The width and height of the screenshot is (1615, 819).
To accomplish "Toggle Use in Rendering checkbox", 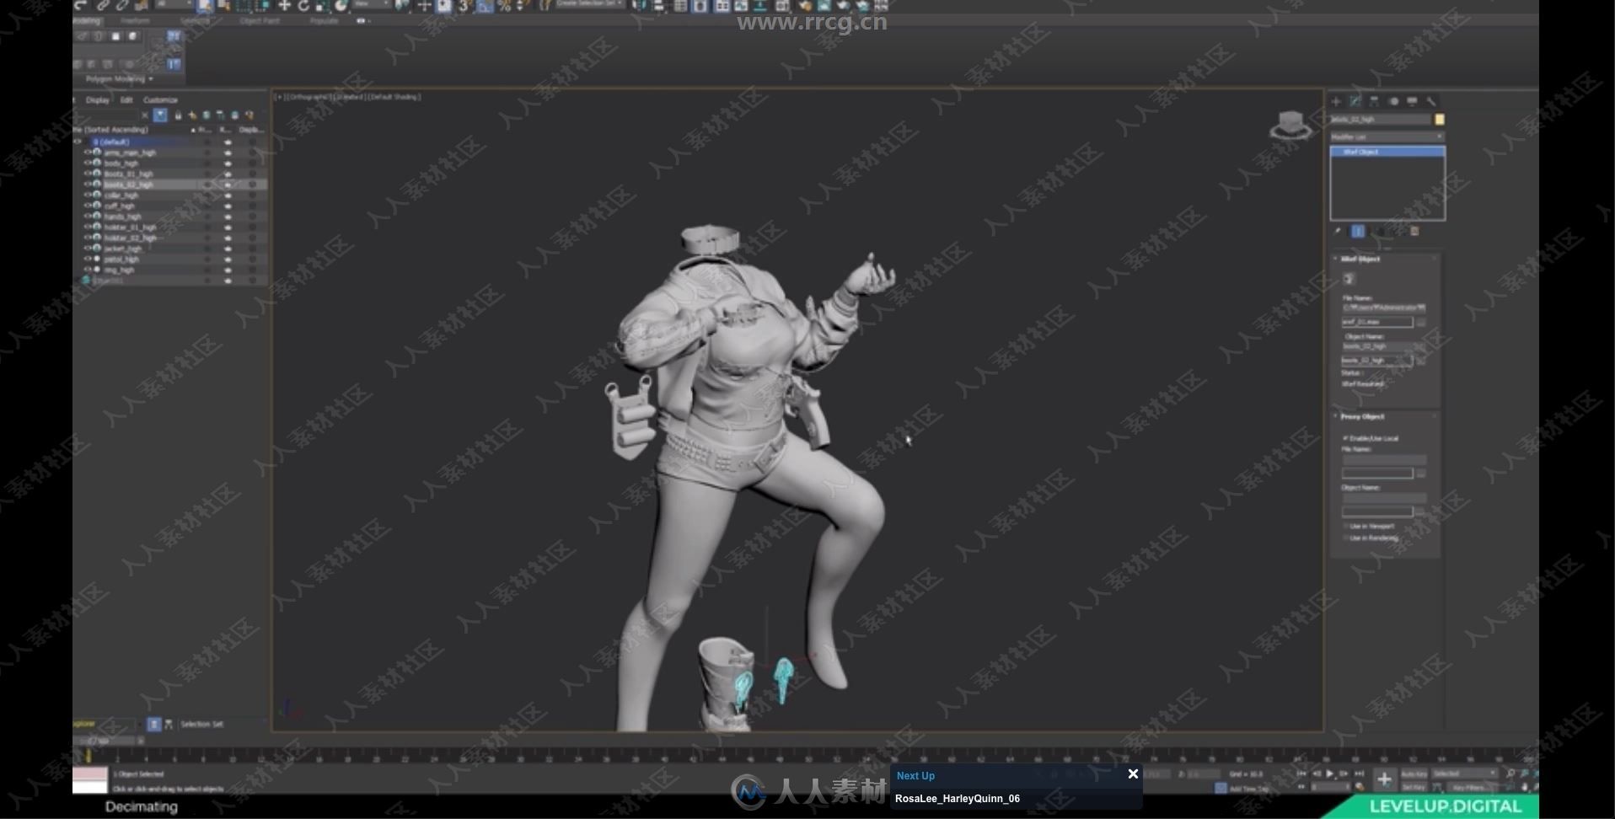I will (x=1345, y=538).
